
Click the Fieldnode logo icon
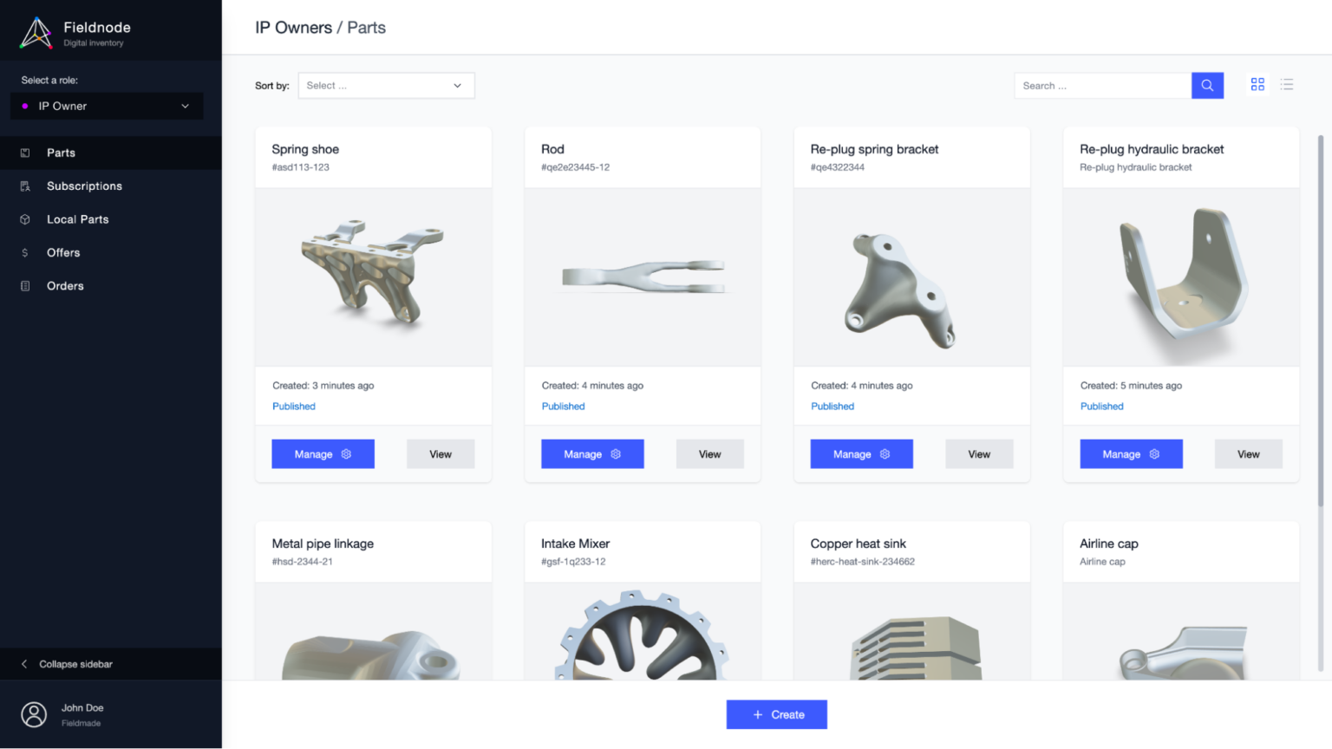[x=36, y=34]
